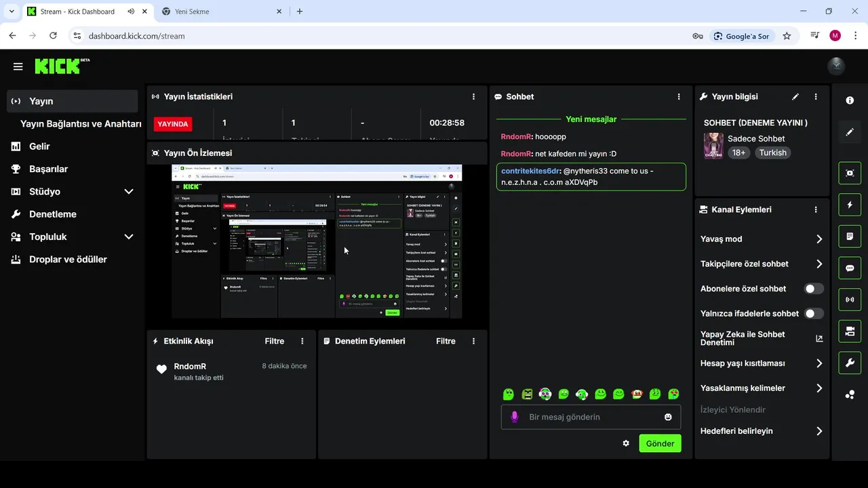868x488 pixels.
Task: Click the 18+ tag in stream info
Action: [738, 152]
